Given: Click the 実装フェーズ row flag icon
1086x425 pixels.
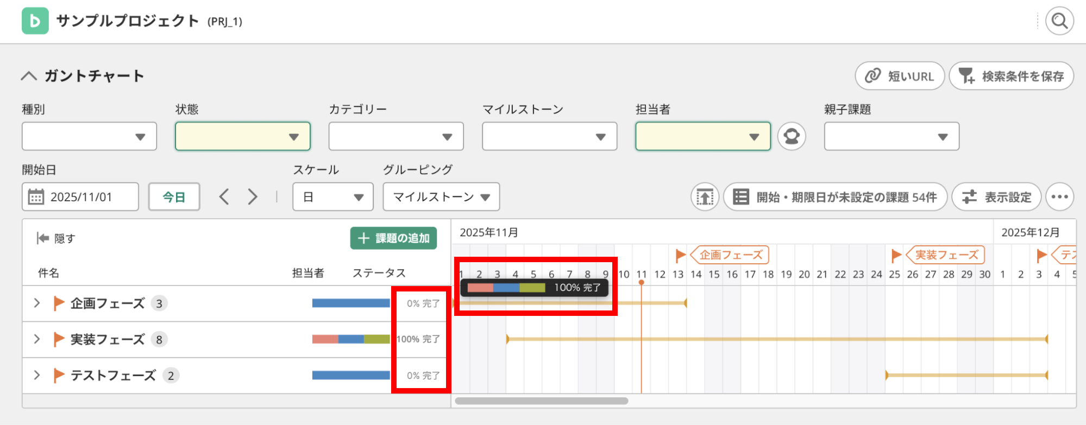Looking at the screenshot, I should (59, 339).
